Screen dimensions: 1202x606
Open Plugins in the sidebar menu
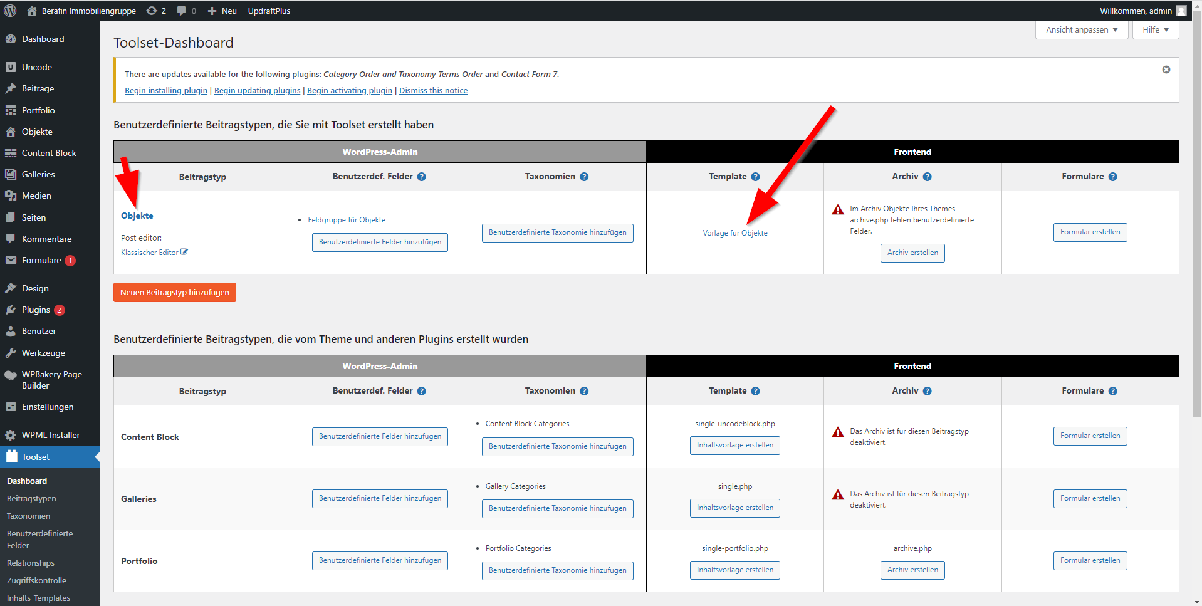36,310
